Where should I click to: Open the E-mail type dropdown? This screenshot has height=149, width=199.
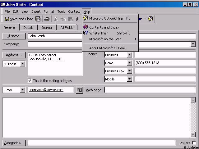point(23,90)
